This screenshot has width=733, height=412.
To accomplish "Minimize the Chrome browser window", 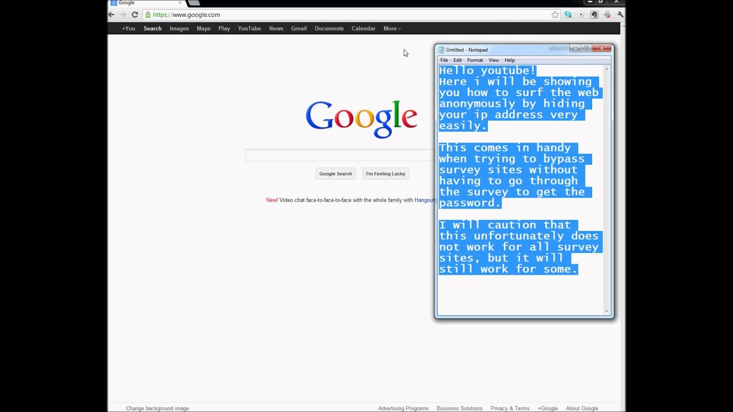I will click(590, 2).
